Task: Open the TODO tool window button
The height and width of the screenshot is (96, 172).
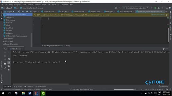Action: (x=17, y=86)
